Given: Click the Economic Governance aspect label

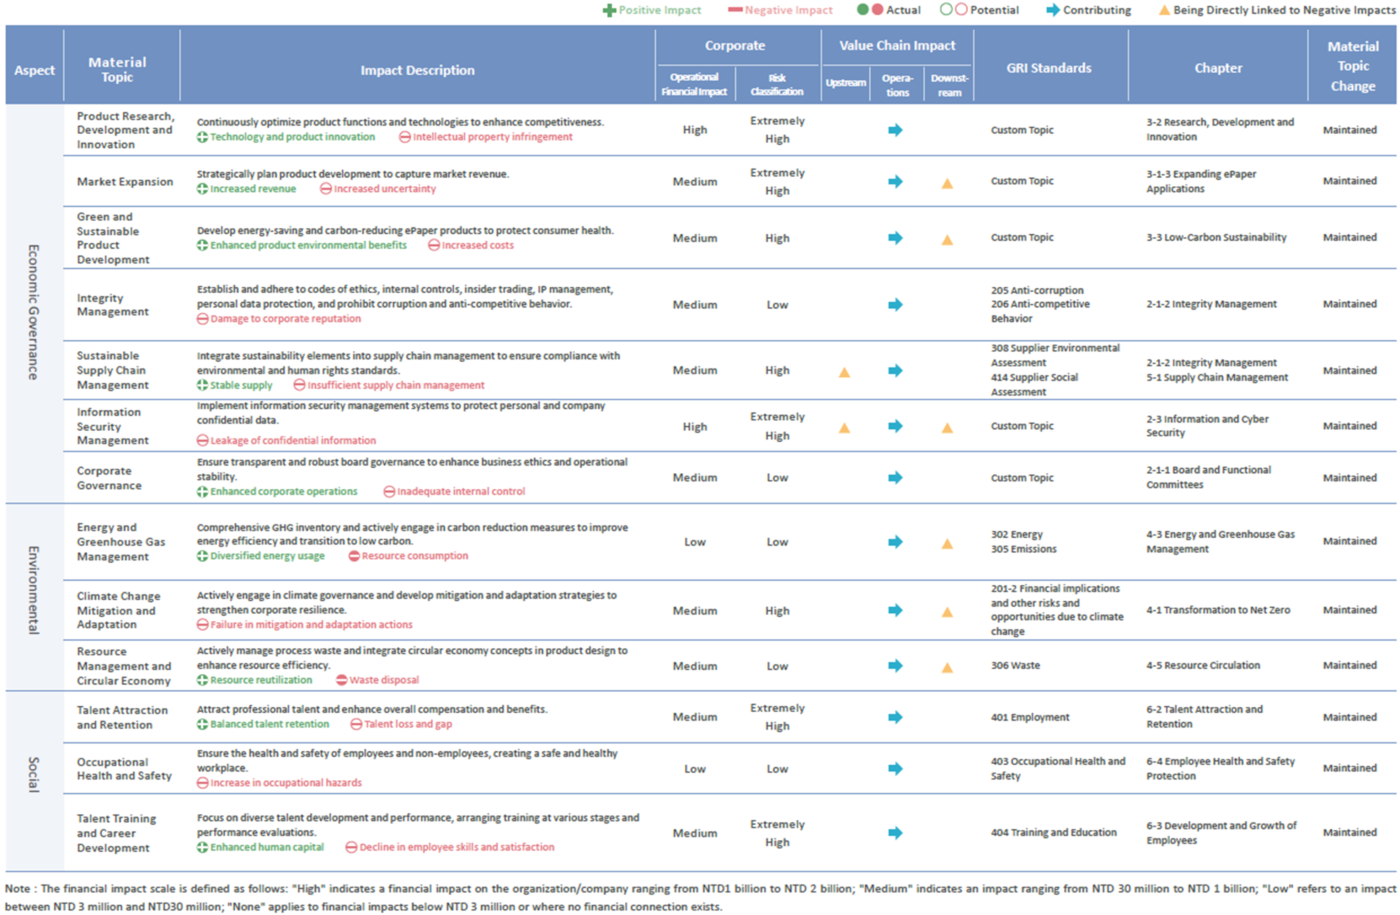Looking at the screenshot, I should [x=33, y=312].
